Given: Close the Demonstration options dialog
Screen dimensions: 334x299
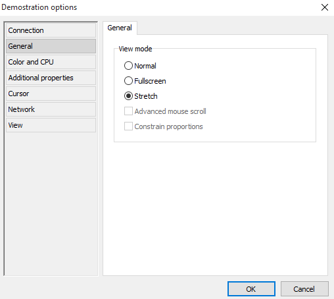Looking at the screenshot, I should 325,7.
